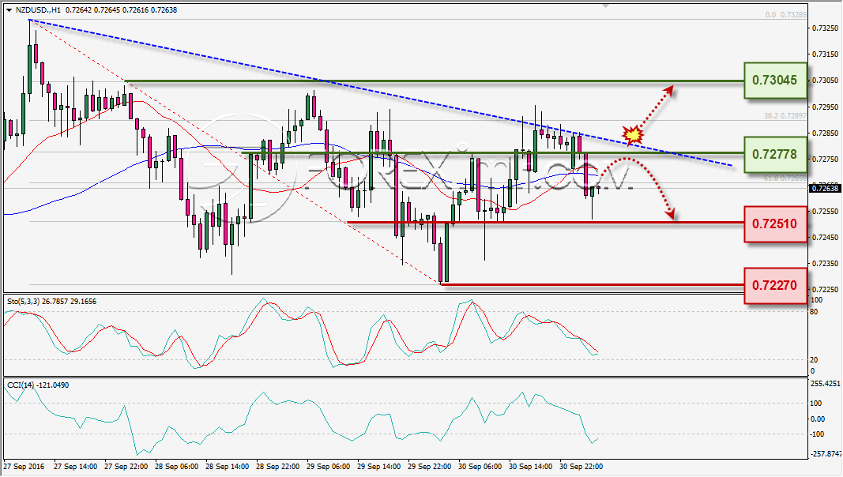Click the 0.73250 price scale value
The image size is (843, 477).
(x=825, y=28)
